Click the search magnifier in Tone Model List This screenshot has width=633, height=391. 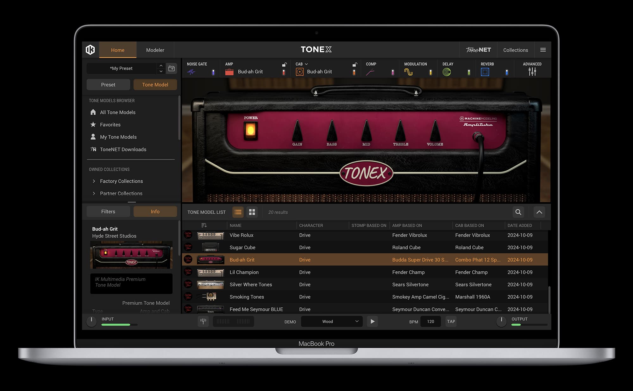click(518, 212)
